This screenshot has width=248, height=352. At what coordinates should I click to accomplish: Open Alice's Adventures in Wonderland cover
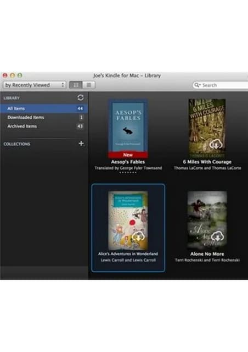tap(128, 220)
